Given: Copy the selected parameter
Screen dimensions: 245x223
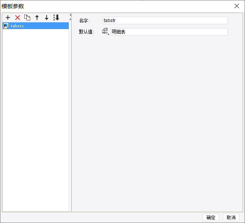Looking at the screenshot, I should 27,18.
